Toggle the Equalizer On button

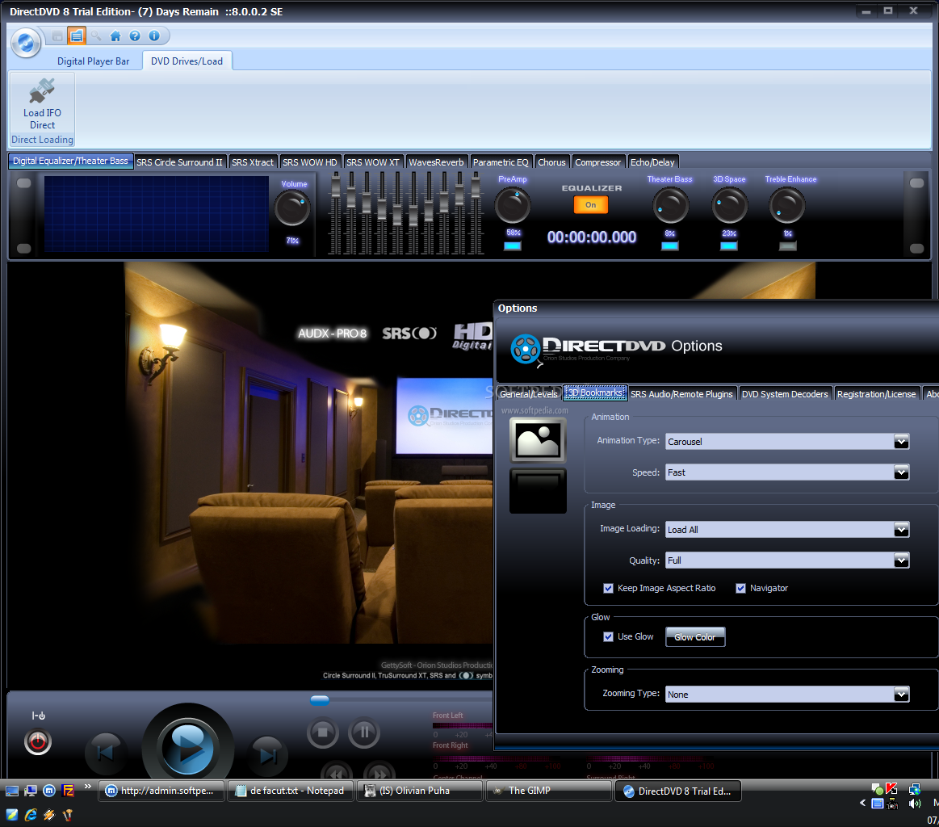[x=591, y=205]
